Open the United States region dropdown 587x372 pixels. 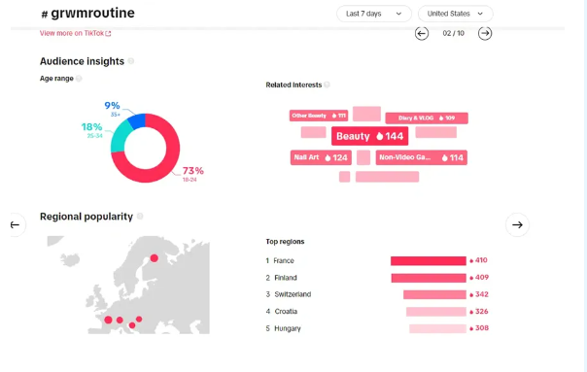click(455, 14)
